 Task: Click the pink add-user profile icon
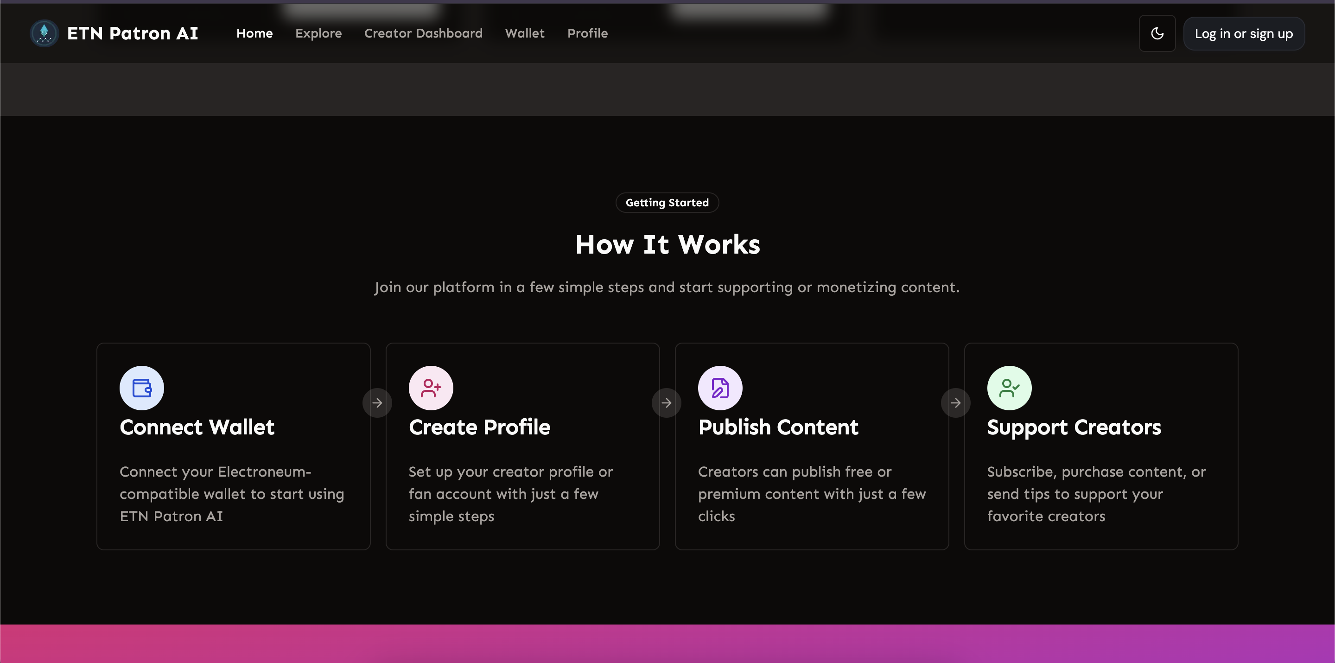[431, 388]
